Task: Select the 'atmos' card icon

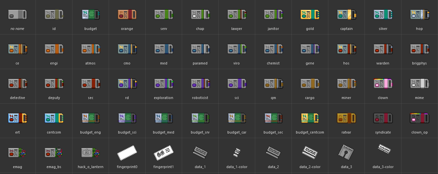Action: tap(91, 49)
